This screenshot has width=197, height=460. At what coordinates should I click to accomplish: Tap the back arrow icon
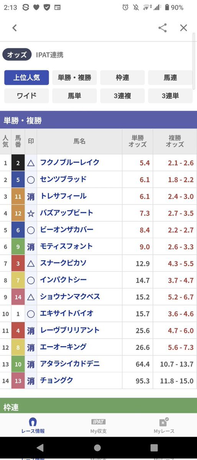coord(14,28)
